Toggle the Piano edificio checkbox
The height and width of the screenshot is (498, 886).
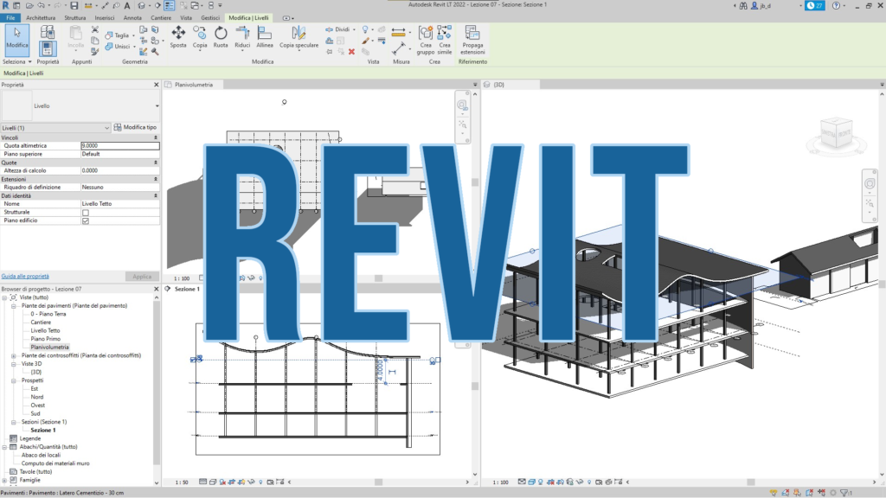tap(86, 220)
